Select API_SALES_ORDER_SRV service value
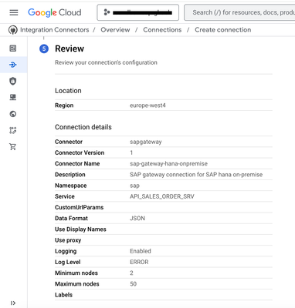The image size is (295, 308). [162, 196]
